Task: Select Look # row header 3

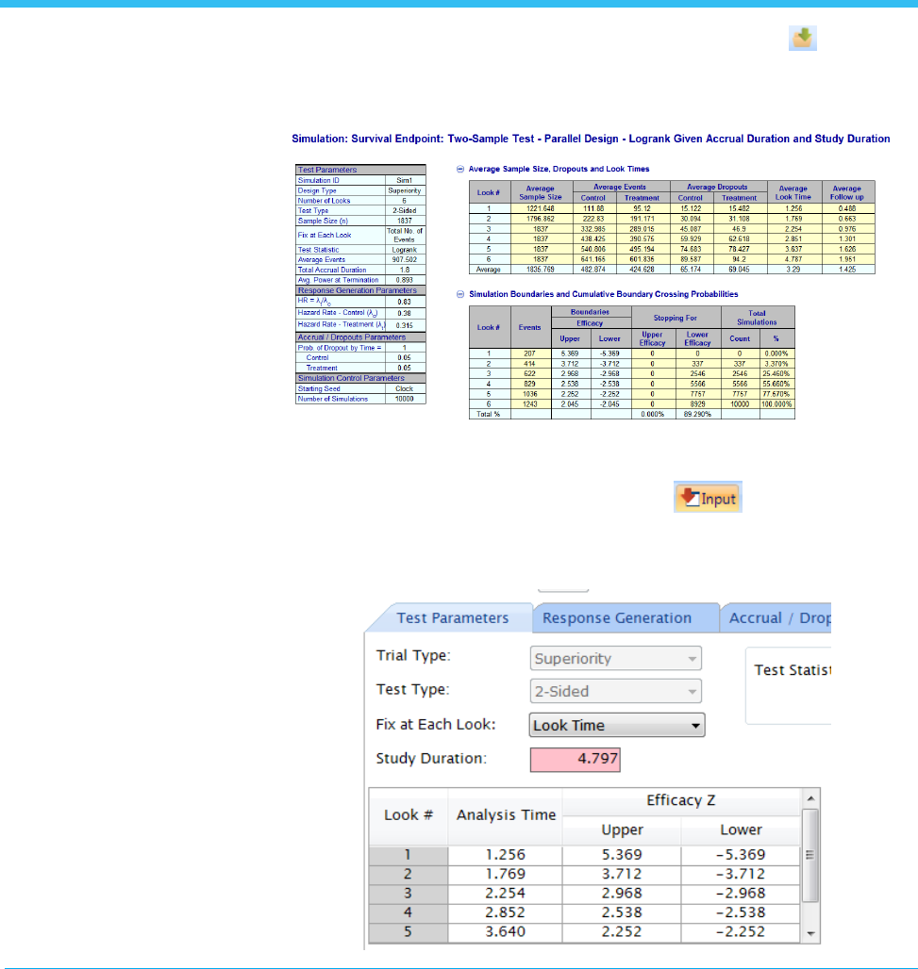Action: click(409, 894)
